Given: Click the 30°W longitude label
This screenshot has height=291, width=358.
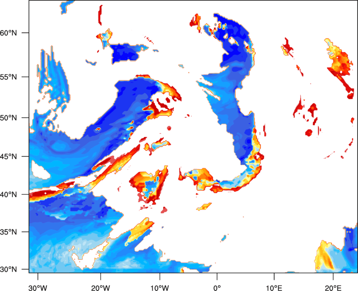Looking at the screenshot, I should [38, 287].
